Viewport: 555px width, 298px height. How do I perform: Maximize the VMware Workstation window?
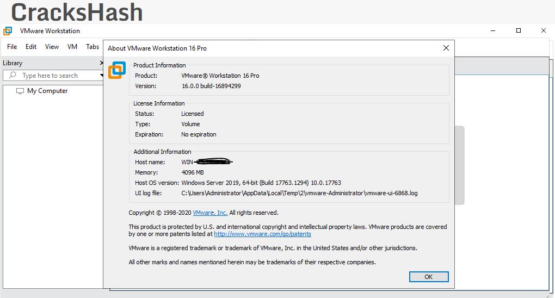[x=519, y=31]
